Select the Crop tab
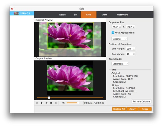 (89, 15)
